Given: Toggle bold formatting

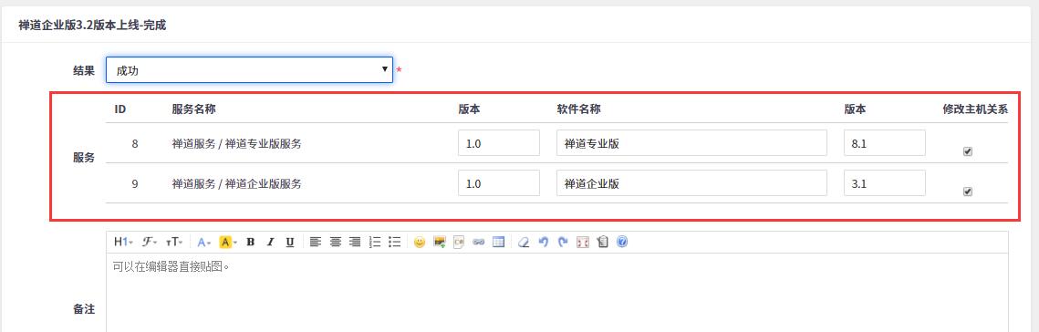Looking at the screenshot, I should [x=251, y=243].
